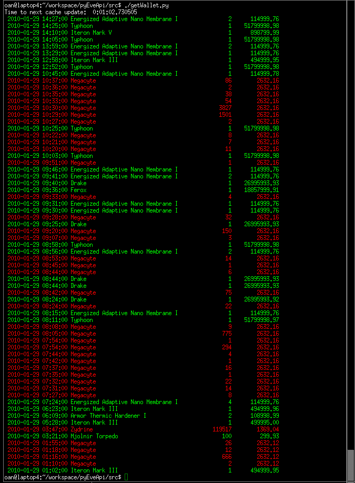
Task: Click the ./getWallet.py command text
Action: [x=147, y=5]
